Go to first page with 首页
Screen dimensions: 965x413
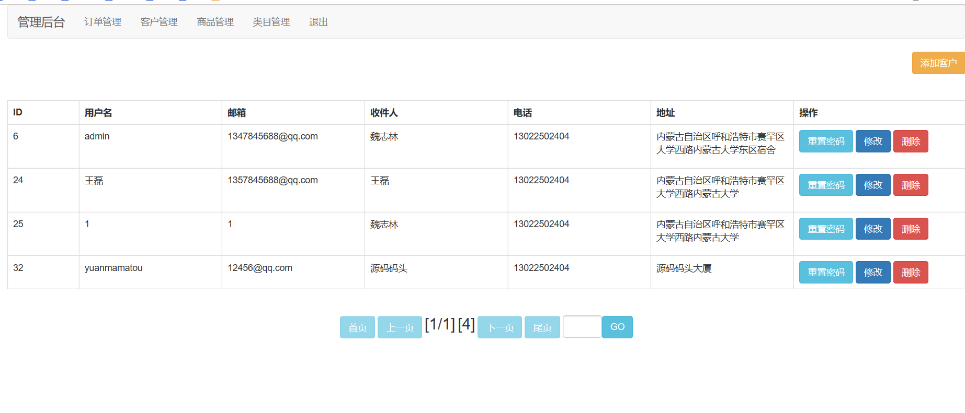pos(357,327)
